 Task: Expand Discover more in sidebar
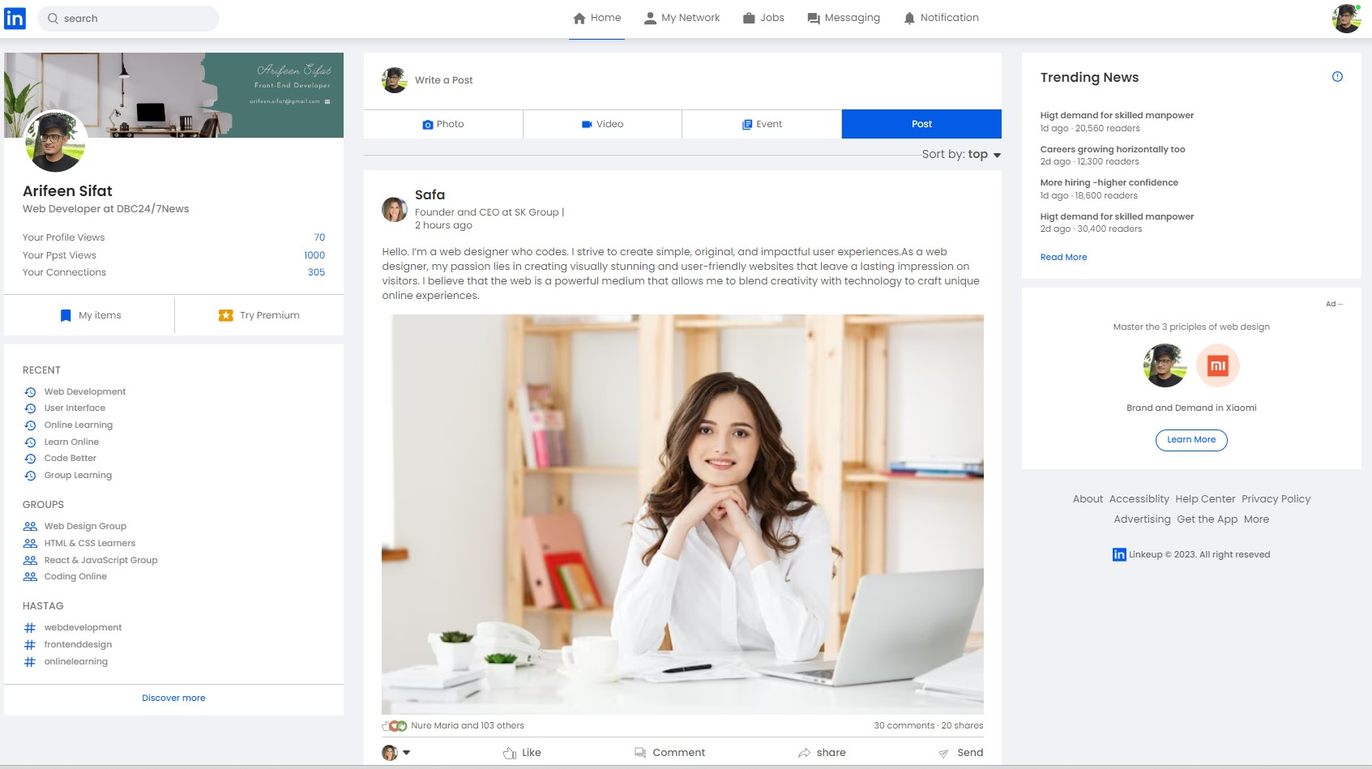pos(173,698)
